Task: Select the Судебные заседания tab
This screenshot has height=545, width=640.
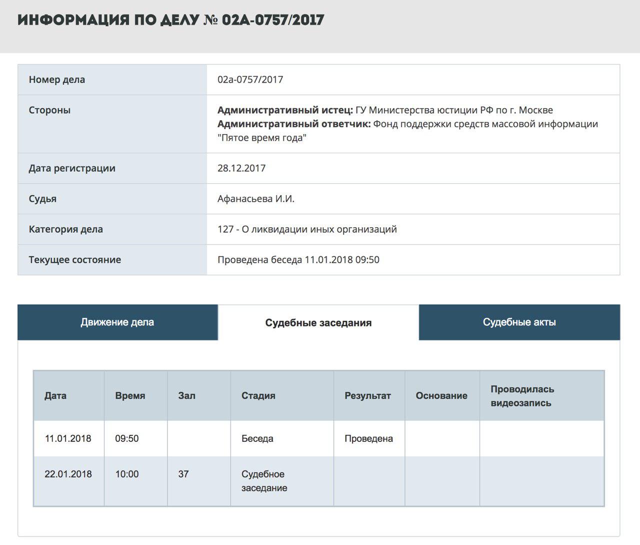Action: (318, 323)
